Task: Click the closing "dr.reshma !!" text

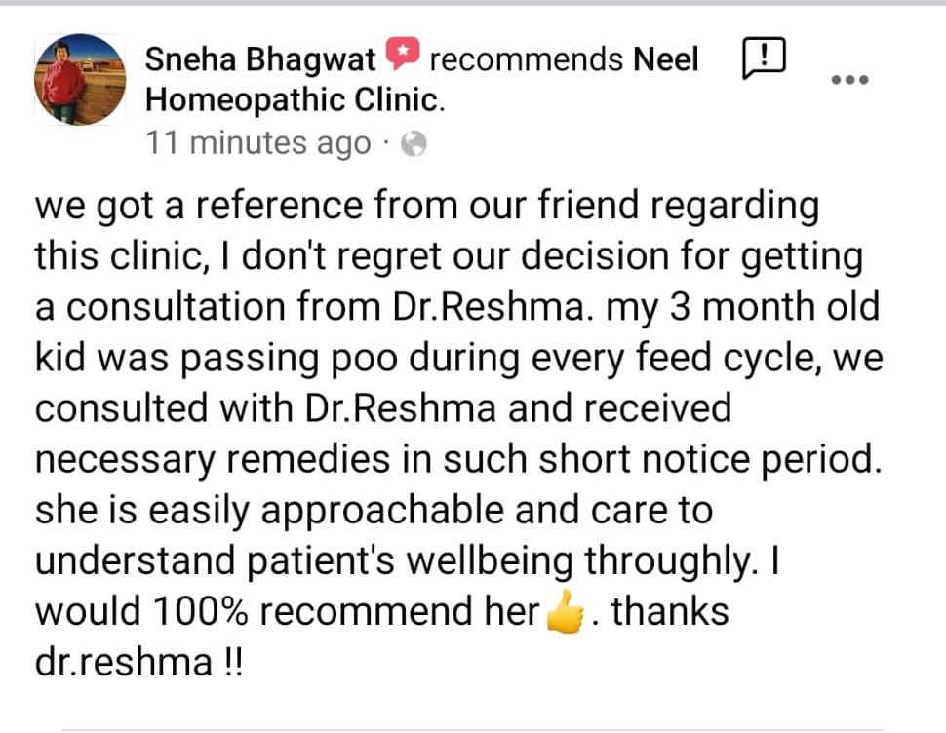Action: [138, 663]
